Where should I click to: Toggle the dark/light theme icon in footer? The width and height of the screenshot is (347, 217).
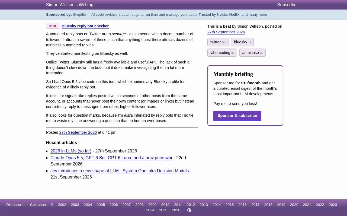tap(189, 210)
